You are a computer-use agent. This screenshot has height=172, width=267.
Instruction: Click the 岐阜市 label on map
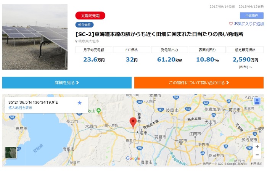click(172, 110)
